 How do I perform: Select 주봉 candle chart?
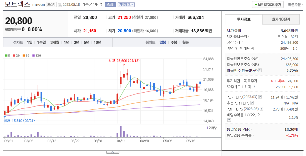coord(174,42)
